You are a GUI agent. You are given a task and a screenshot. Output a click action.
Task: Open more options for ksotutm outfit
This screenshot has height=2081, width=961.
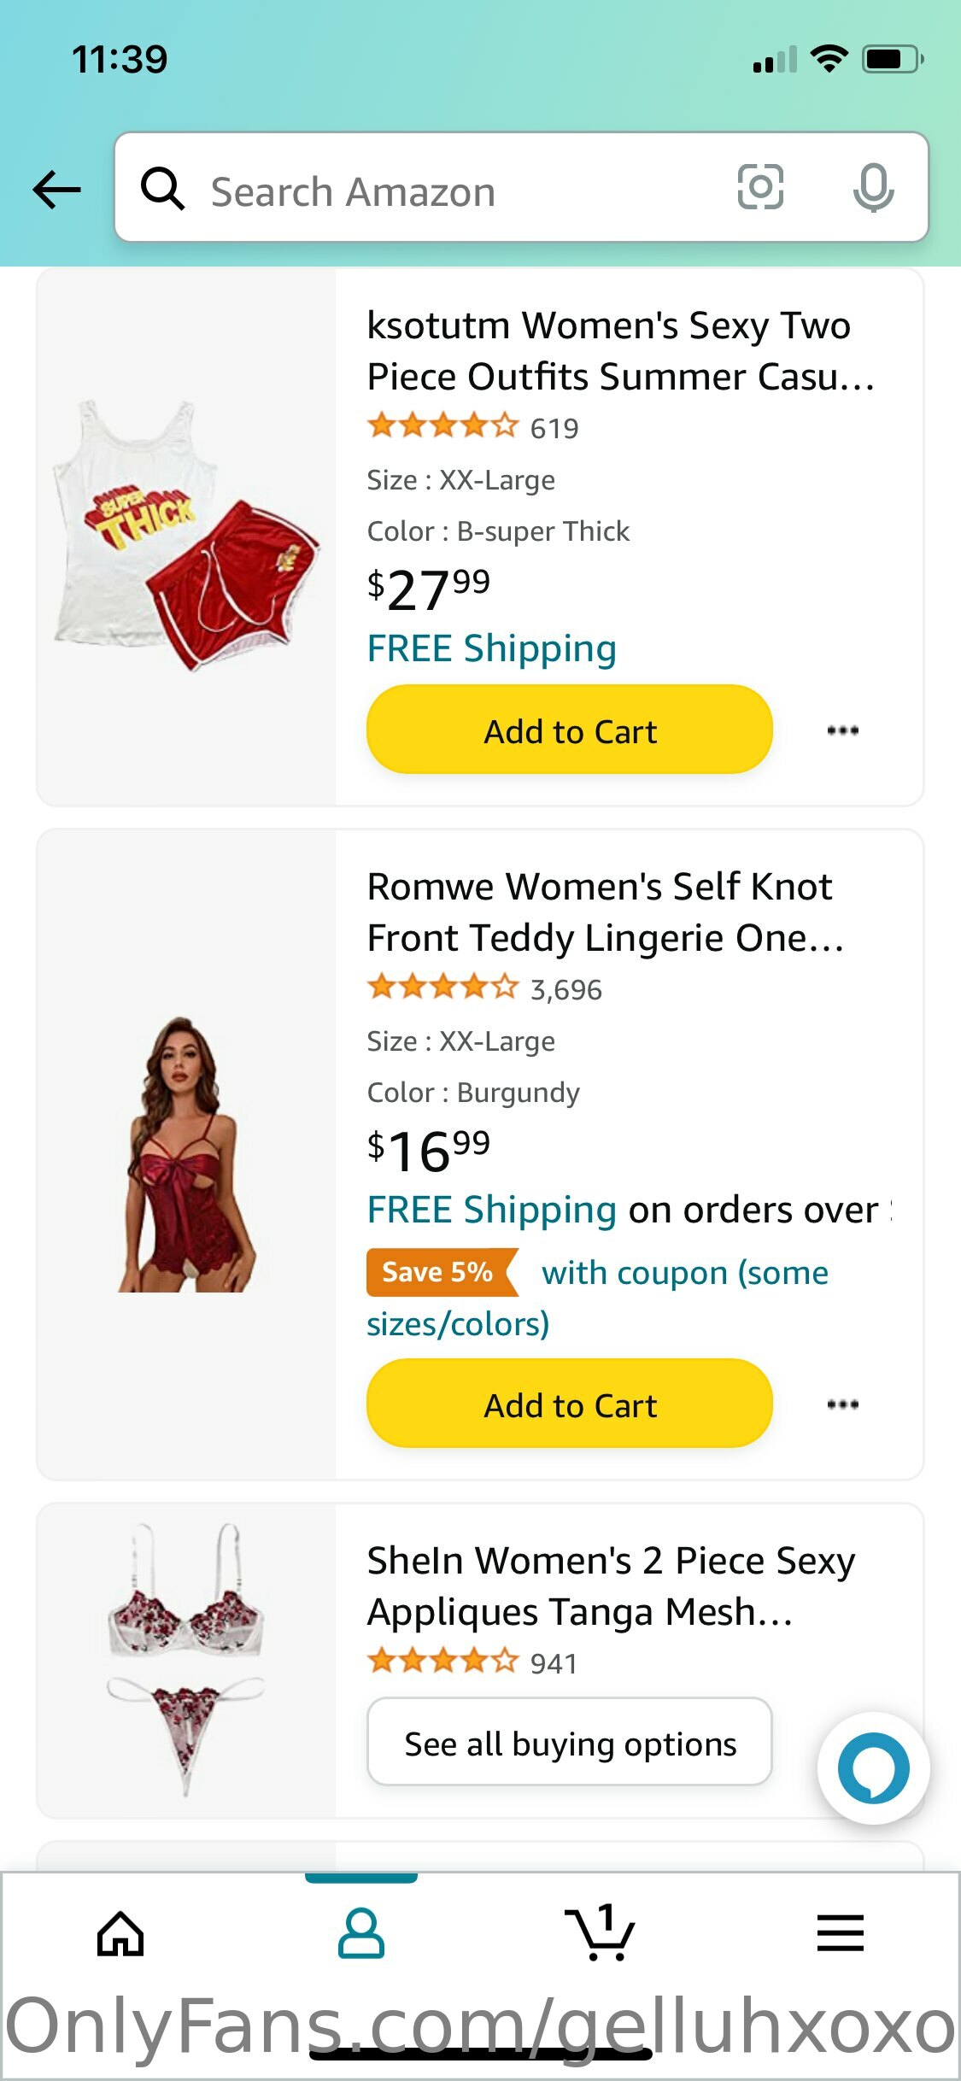pyautogui.click(x=842, y=730)
